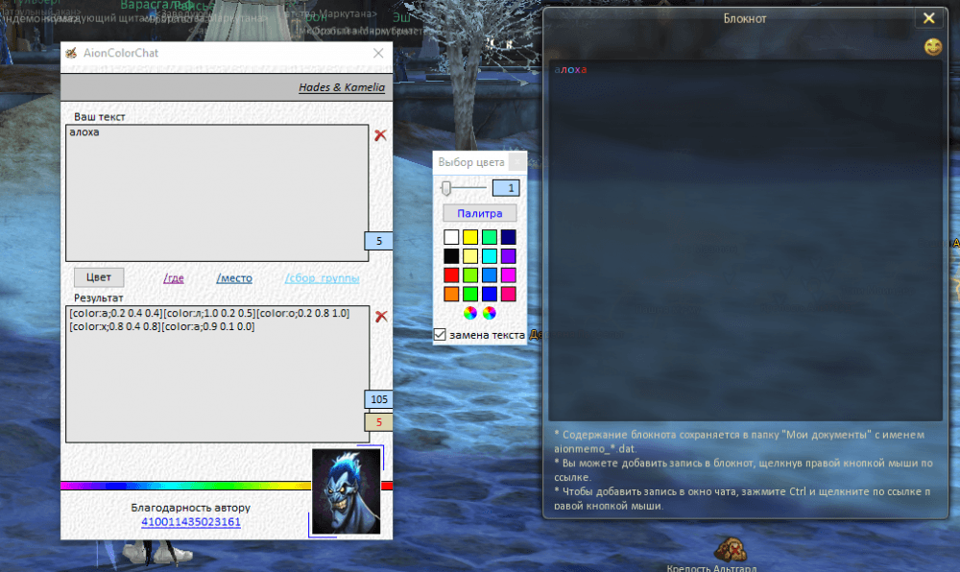Click the smiley emoji icon in Блокнот
The height and width of the screenshot is (572, 960).
click(x=932, y=46)
